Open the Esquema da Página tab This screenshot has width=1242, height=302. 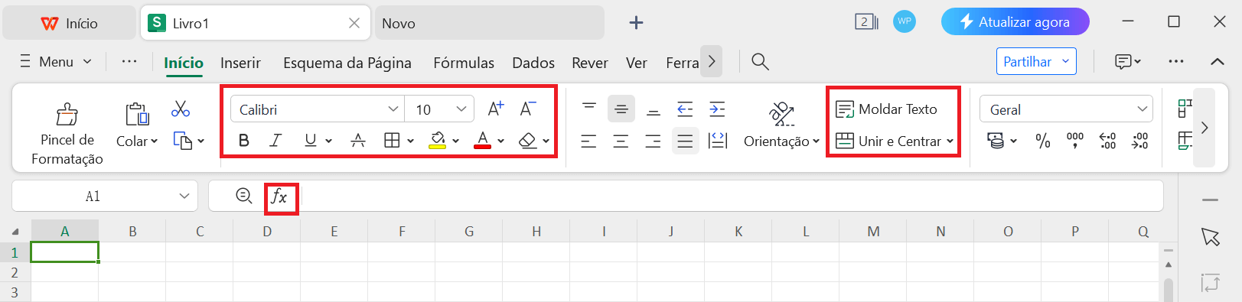pyautogui.click(x=347, y=63)
